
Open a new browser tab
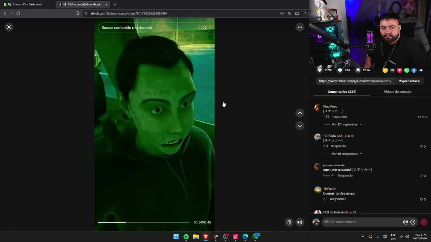115,4
